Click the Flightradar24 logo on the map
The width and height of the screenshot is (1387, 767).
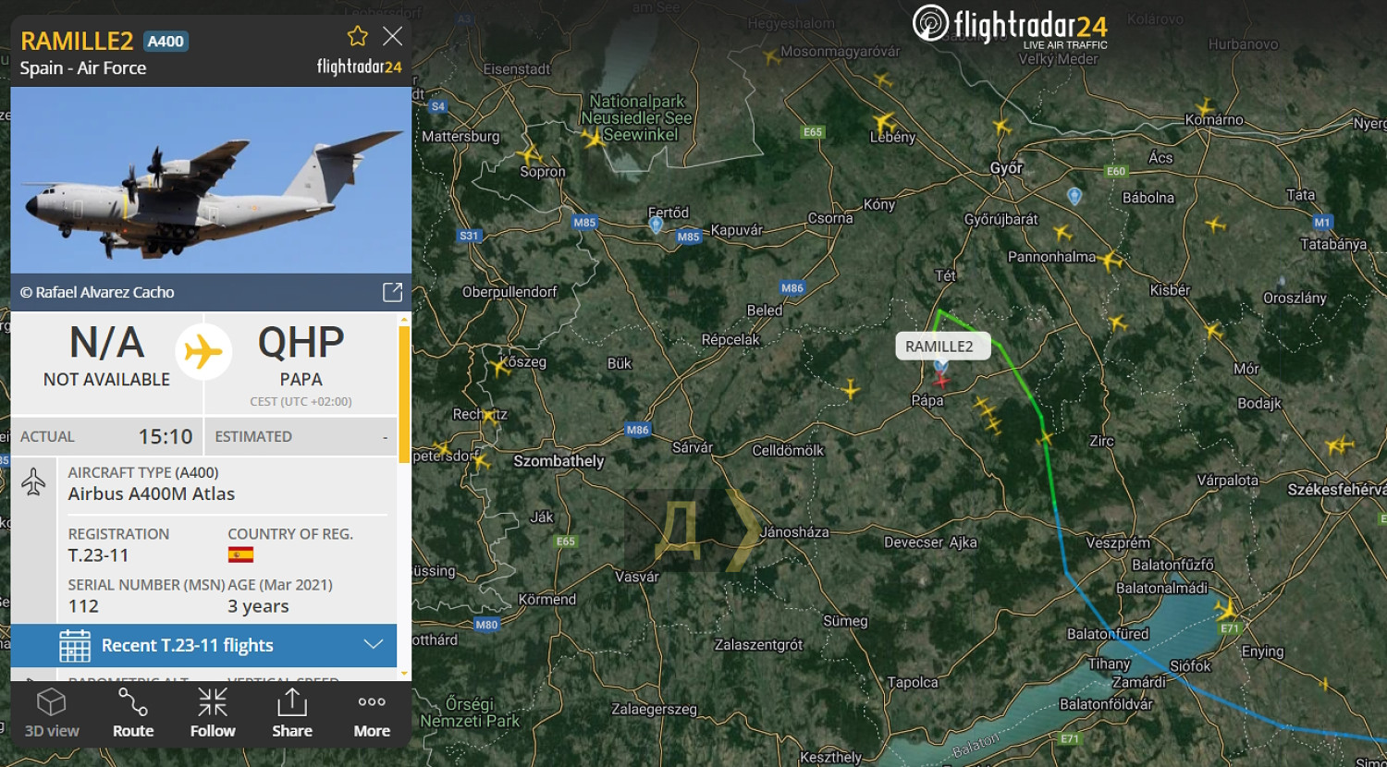(x=1011, y=26)
